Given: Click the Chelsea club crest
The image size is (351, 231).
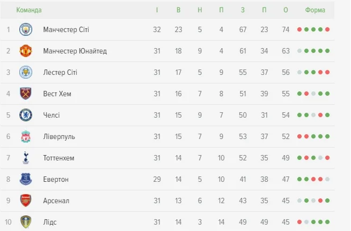Looking at the screenshot, I should pyautogui.click(x=26, y=115).
